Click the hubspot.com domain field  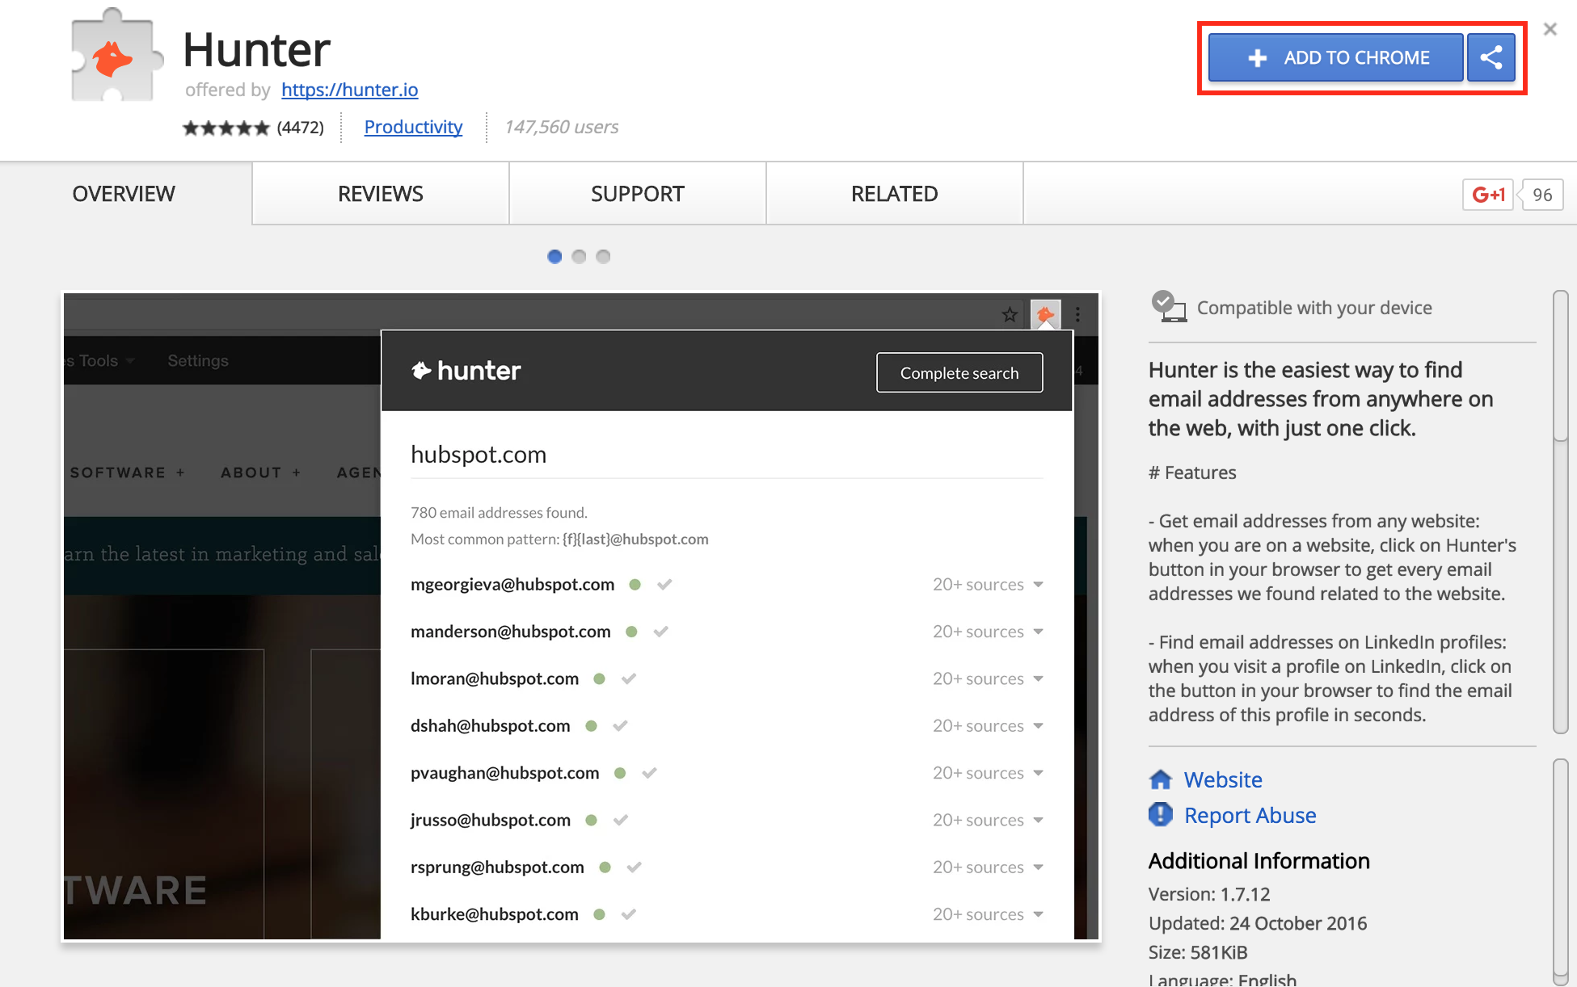(727, 455)
